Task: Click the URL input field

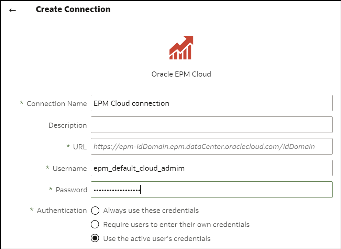Action: coord(212,146)
